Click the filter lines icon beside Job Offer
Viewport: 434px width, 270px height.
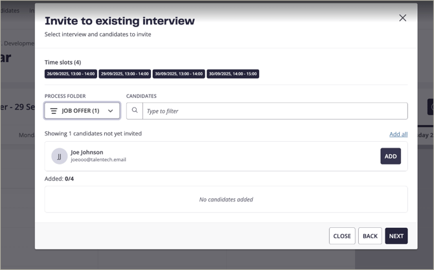tap(54, 111)
